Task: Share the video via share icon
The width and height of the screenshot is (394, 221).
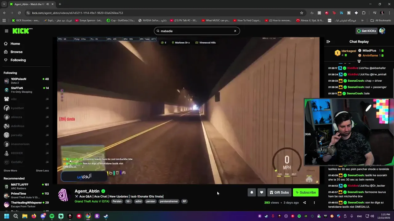Action: (304, 203)
